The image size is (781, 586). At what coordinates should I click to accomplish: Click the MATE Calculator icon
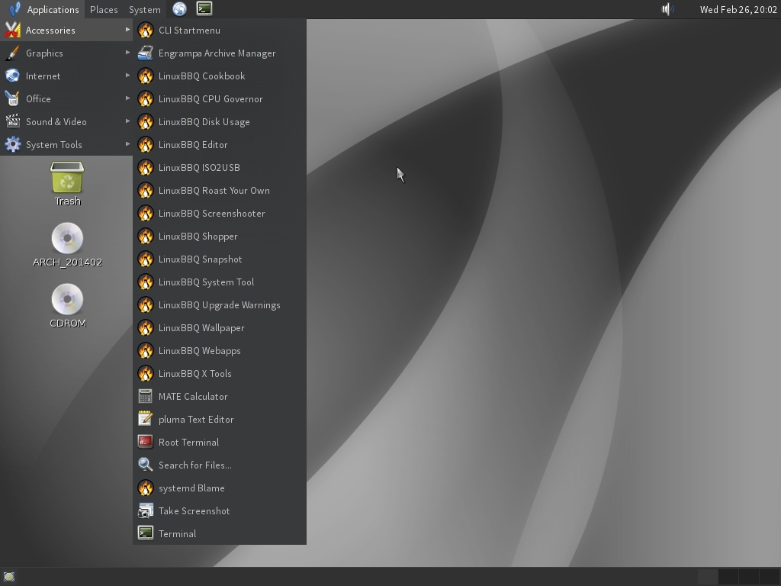[x=146, y=397]
